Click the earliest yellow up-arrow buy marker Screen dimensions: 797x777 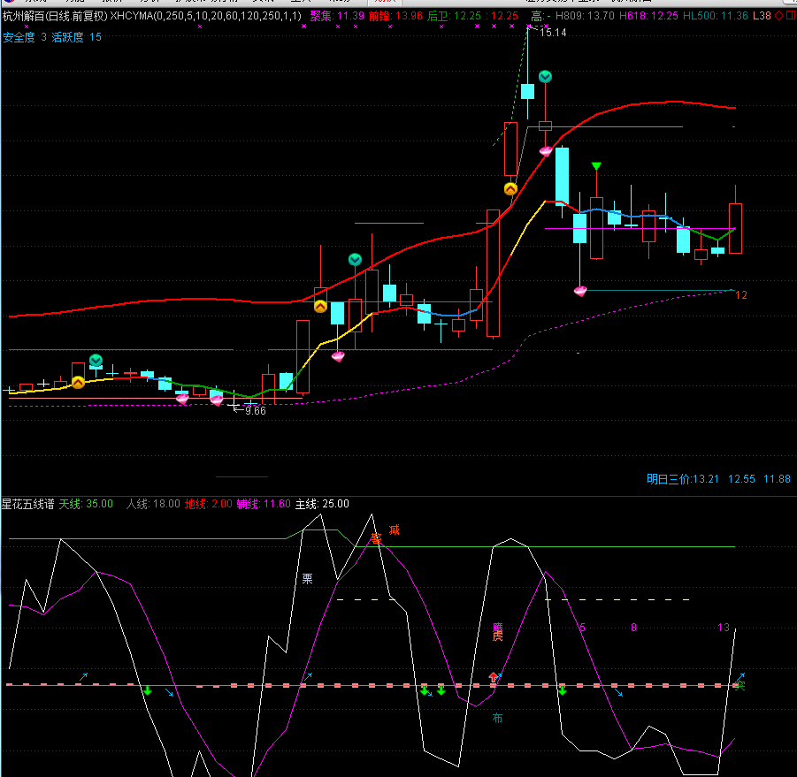78,383
